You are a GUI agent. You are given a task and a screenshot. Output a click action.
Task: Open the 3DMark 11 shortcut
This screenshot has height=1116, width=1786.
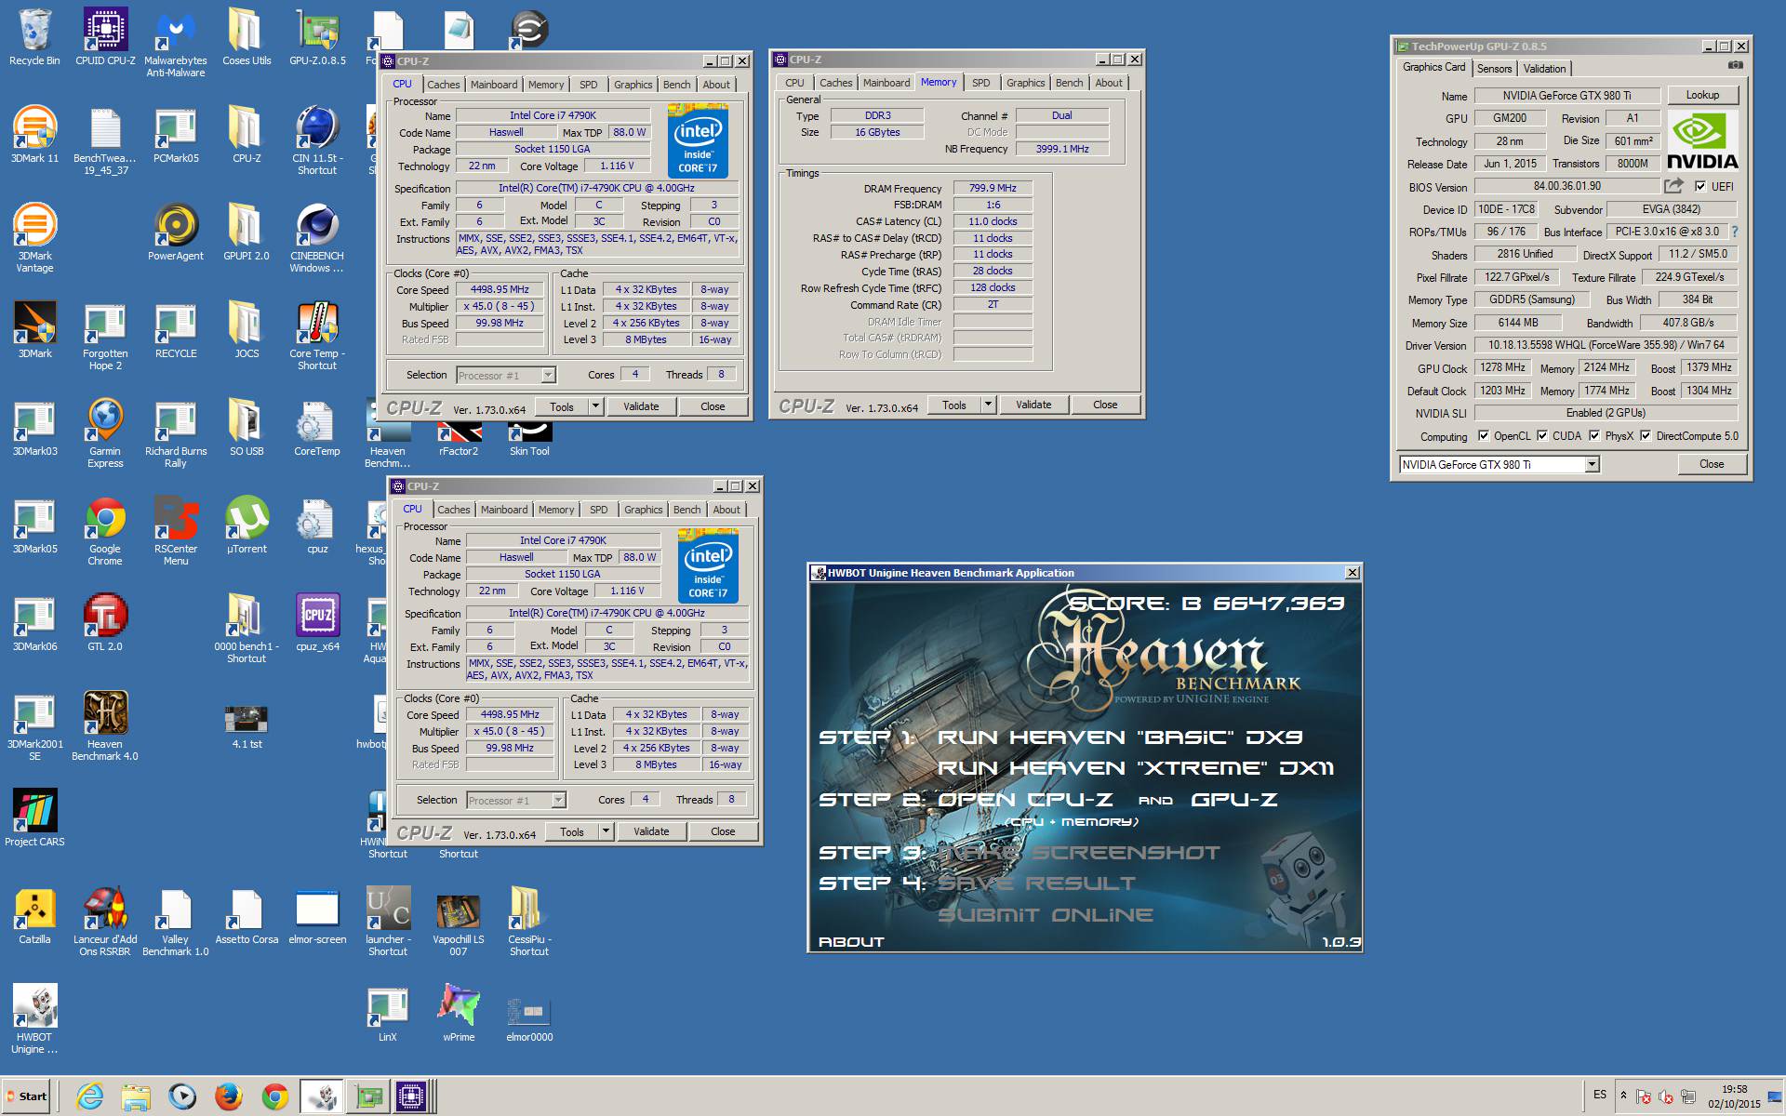pyautogui.click(x=34, y=135)
